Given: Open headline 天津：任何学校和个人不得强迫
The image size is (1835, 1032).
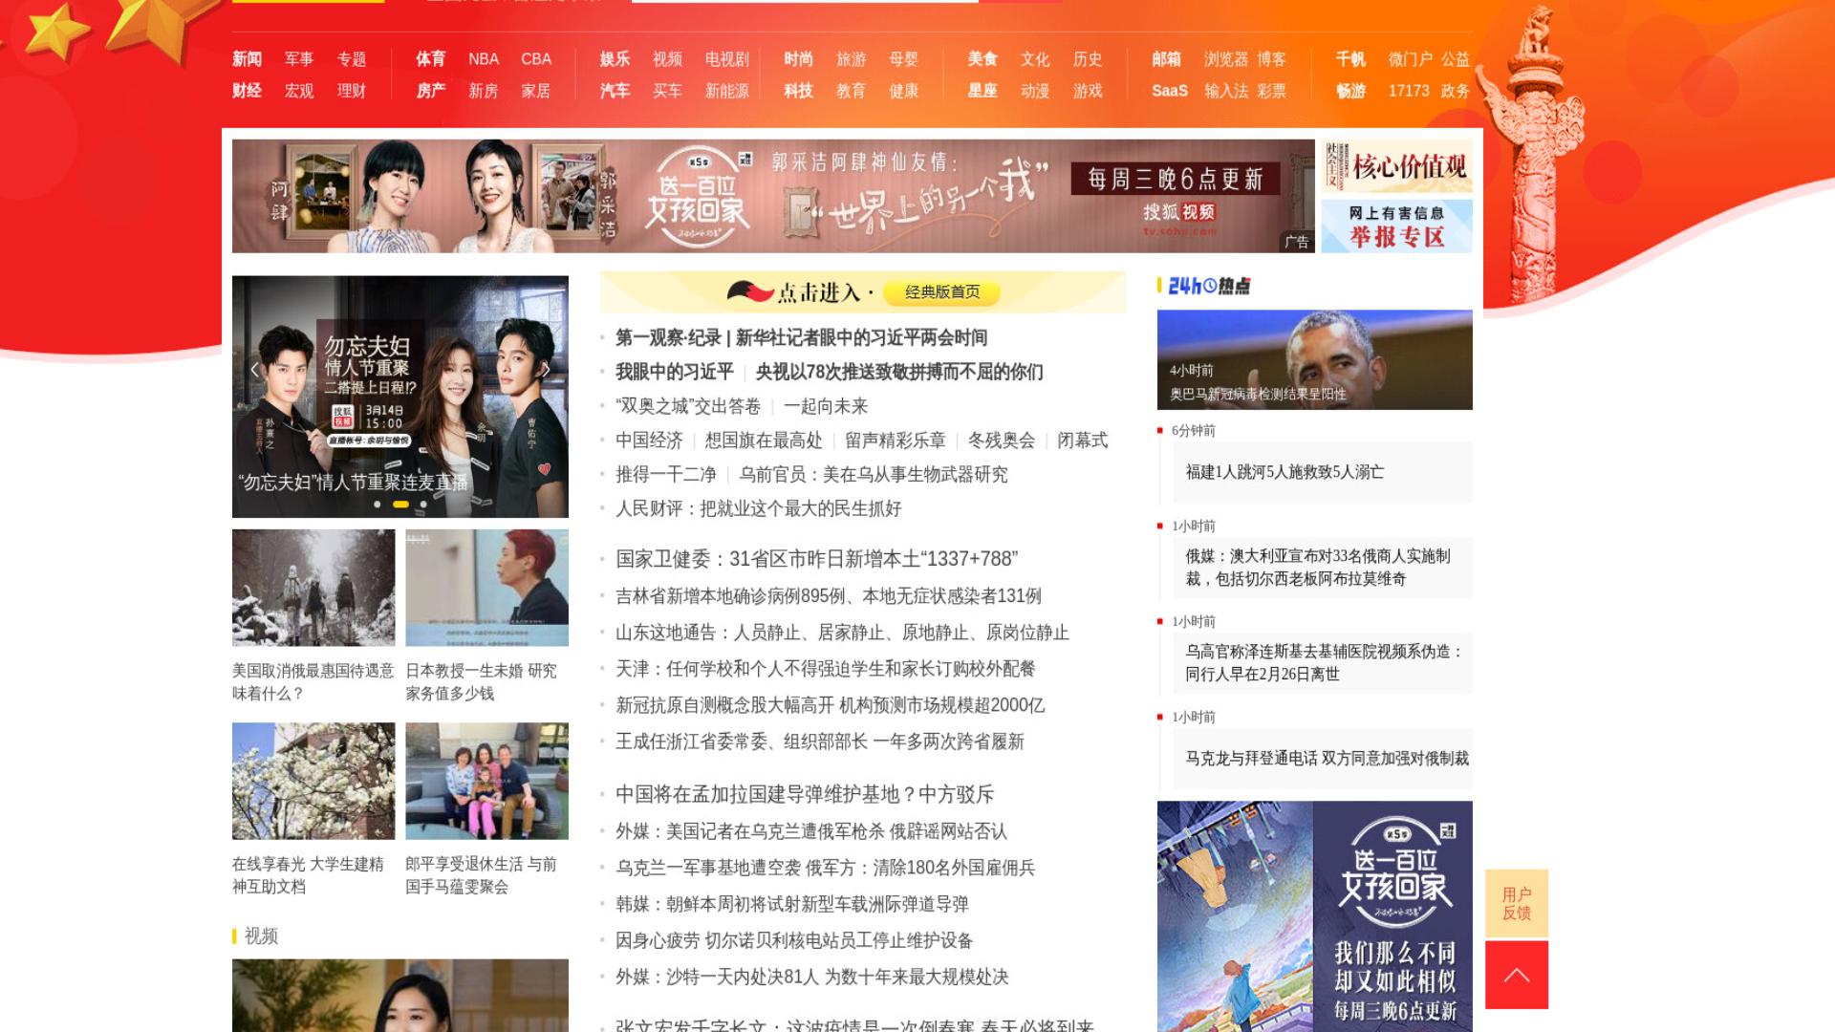Looking at the screenshot, I should click(x=825, y=669).
